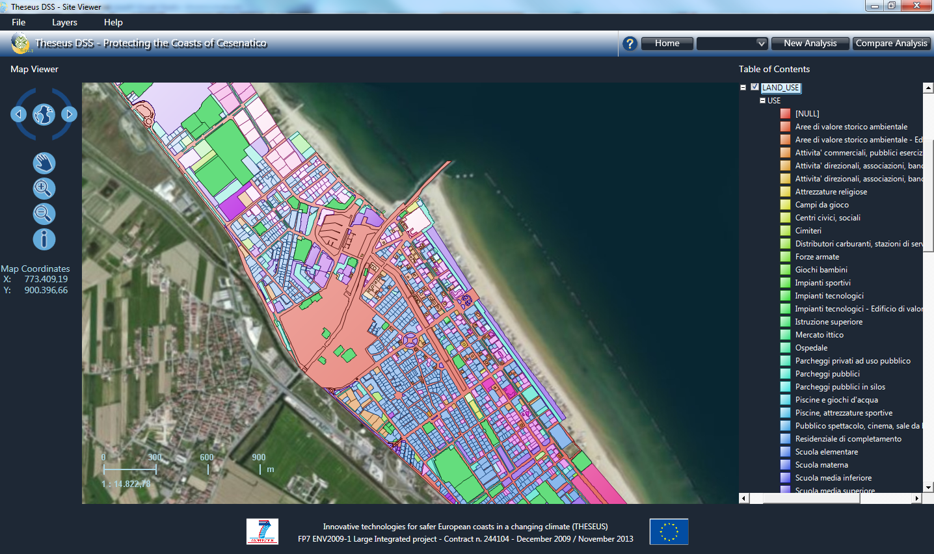This screenshot has height=554, width=934.
Task: Click the [NULL] color swatch
Action: (x=786, y=114)
